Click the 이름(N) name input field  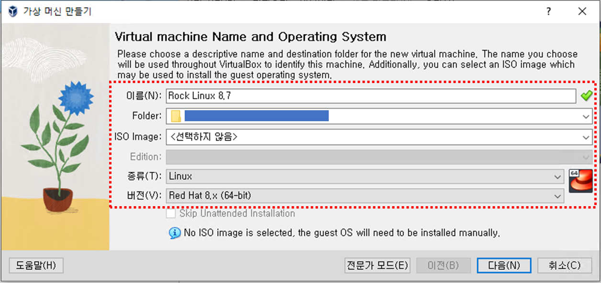click(x=371, y=96)
